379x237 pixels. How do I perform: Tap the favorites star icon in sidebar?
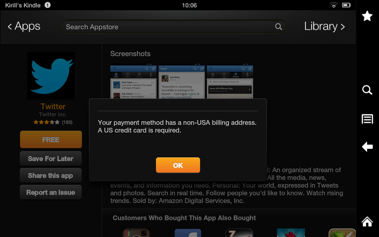click(367, 16)
